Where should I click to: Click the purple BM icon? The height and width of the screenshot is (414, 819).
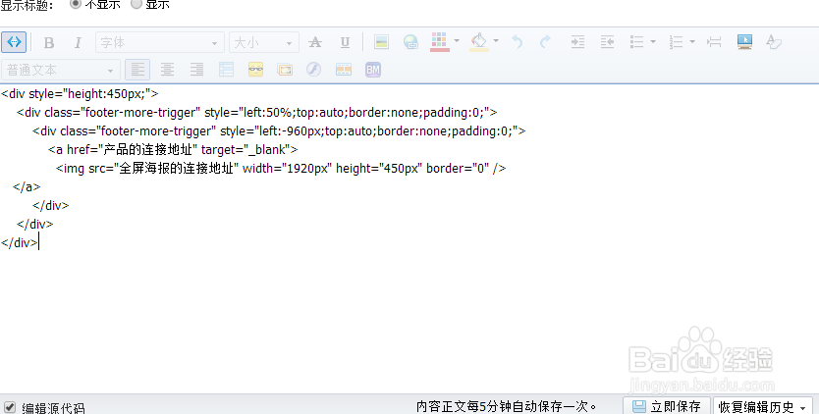click(373, 70)
